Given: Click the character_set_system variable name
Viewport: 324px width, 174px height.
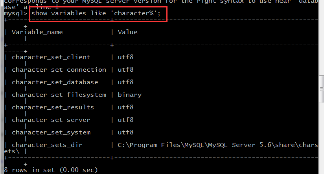Looking at the screenshot, I should [x=51, y=132].
